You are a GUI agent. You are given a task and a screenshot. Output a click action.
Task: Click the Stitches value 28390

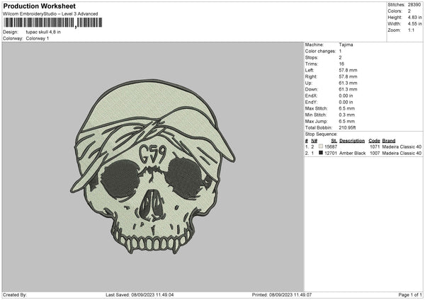coord(414,5)
